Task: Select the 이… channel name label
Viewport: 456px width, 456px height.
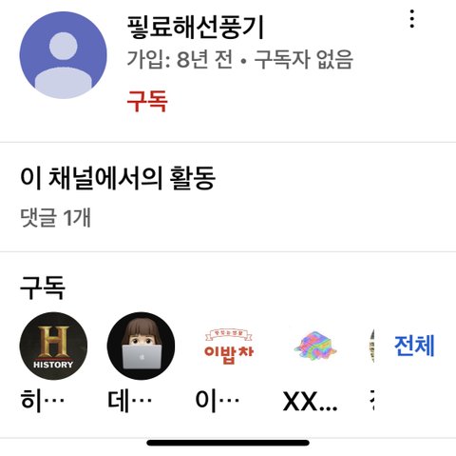Action: point(218,401)
